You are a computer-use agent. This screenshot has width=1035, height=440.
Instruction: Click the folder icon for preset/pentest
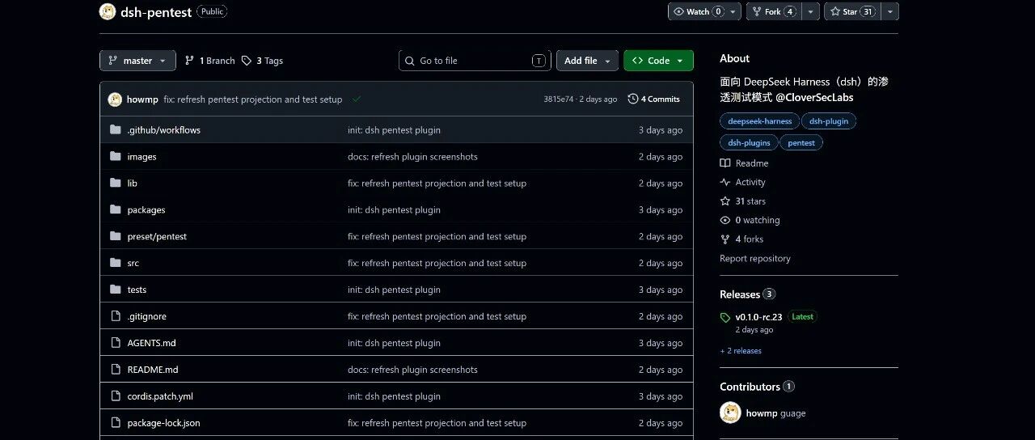point(115,236)
